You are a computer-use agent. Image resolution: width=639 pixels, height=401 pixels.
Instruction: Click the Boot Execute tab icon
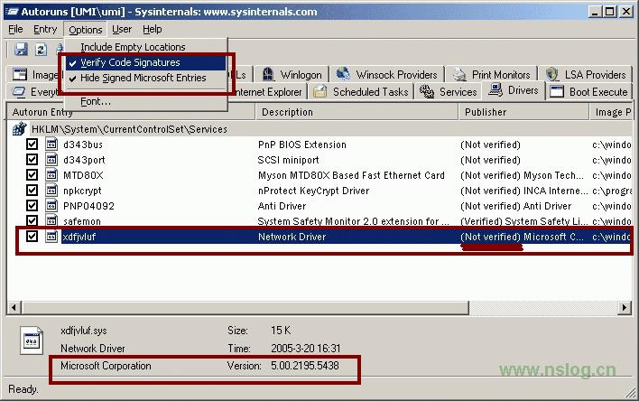[x=556, y=92]
